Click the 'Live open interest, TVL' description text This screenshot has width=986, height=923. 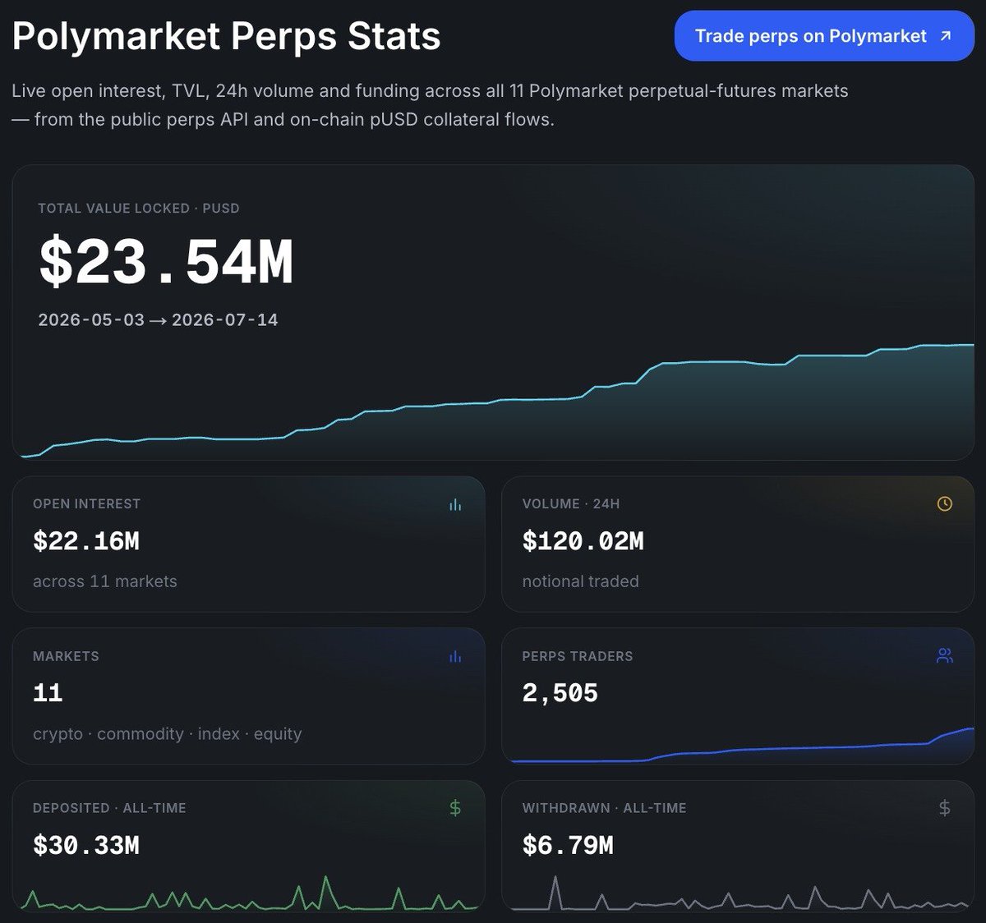(430, 105)
